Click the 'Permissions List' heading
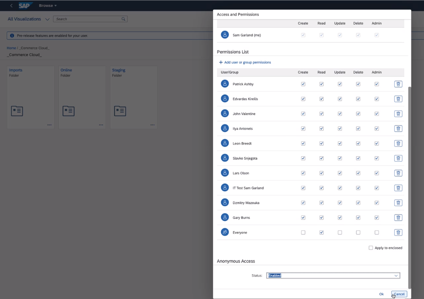This screenshot has height=299, width=424. click(x=233, y=52)
